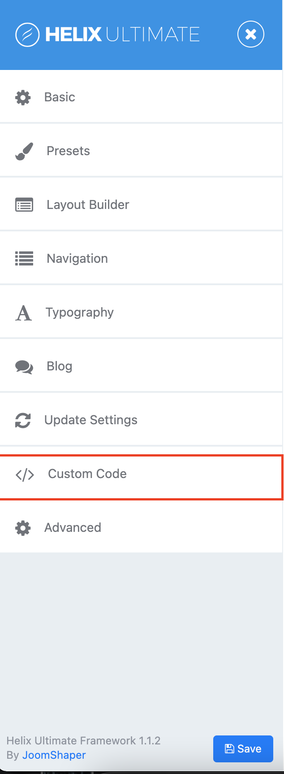Follow the JoomShaper link
Screen dimensions: 284x774
(x=54, y=755)
